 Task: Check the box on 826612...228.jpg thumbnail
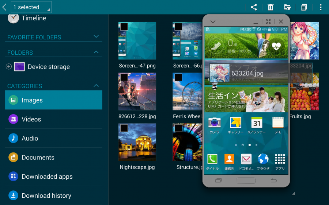124,77
